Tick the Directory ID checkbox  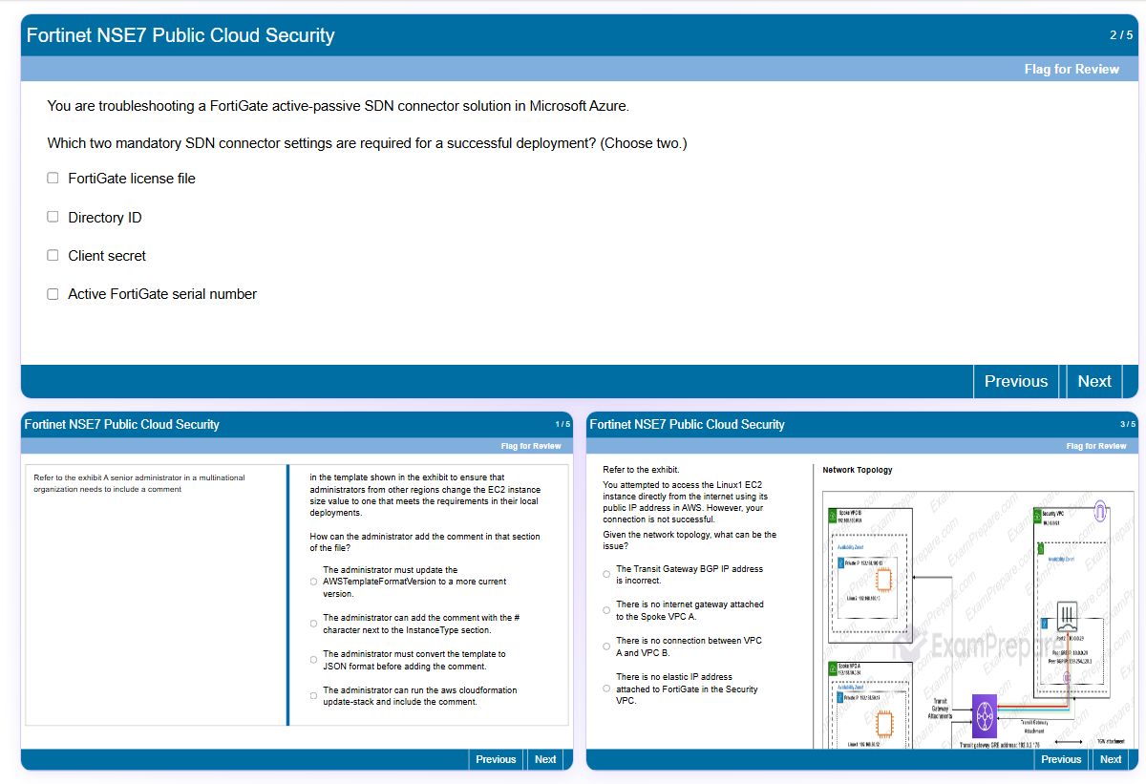pyautogui.click(x=53, y=217)
